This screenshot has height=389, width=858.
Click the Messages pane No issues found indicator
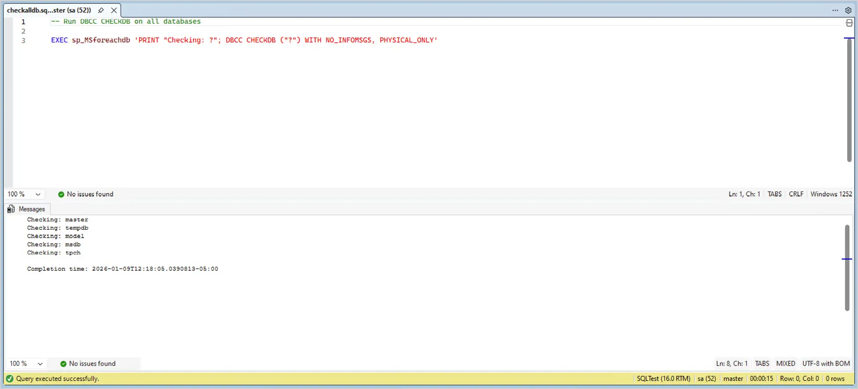(x=88, y=363)
